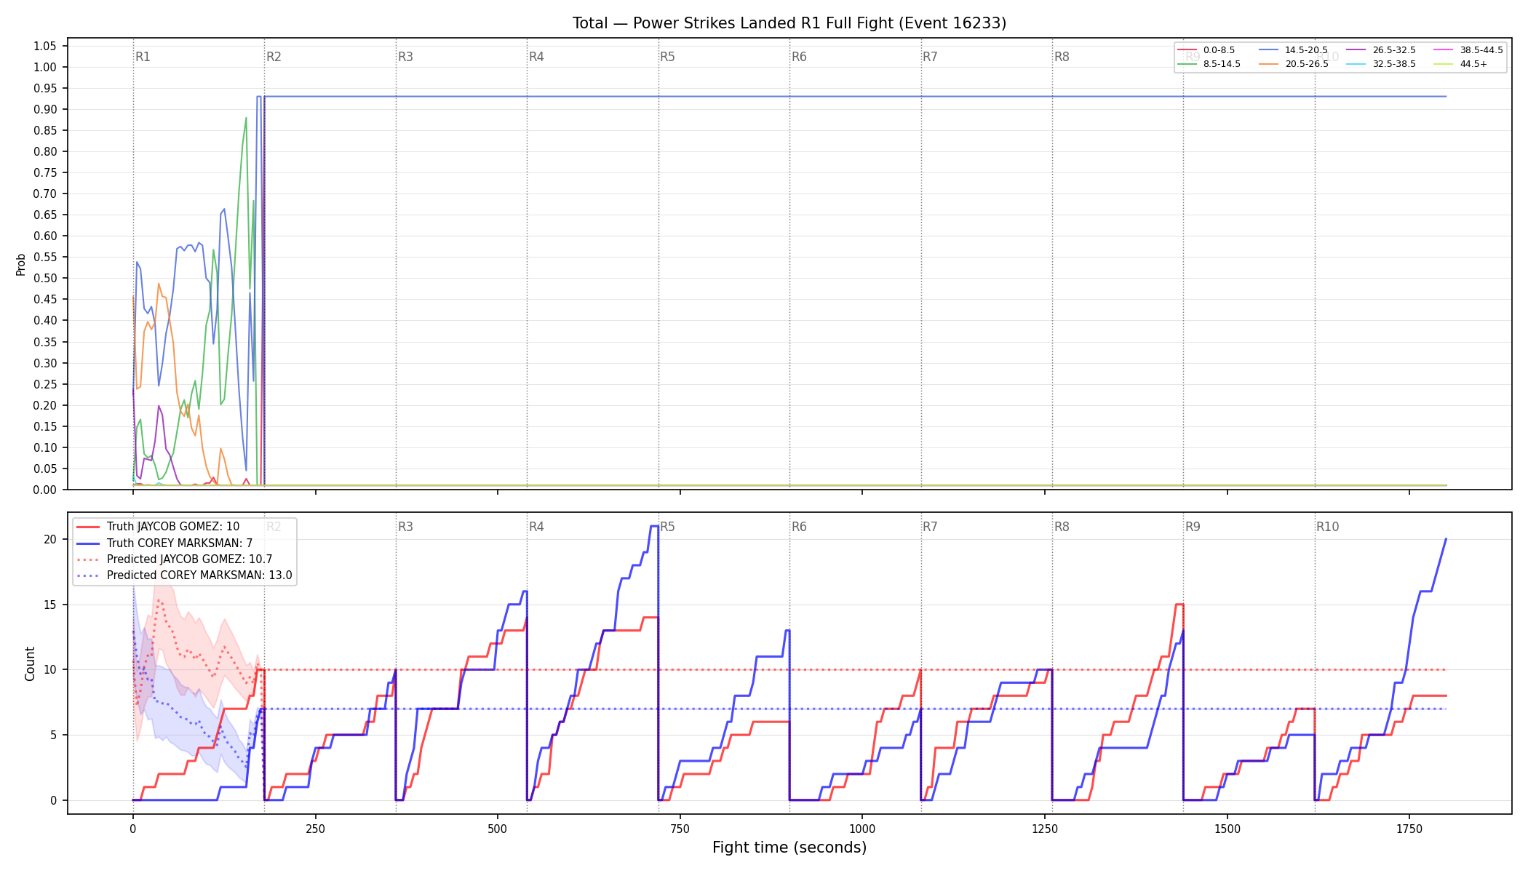This screenshot has height=873, width=1528.
Task: Select the '20.5-26.5' legend entry
Action: click(x=1293, y=64)
